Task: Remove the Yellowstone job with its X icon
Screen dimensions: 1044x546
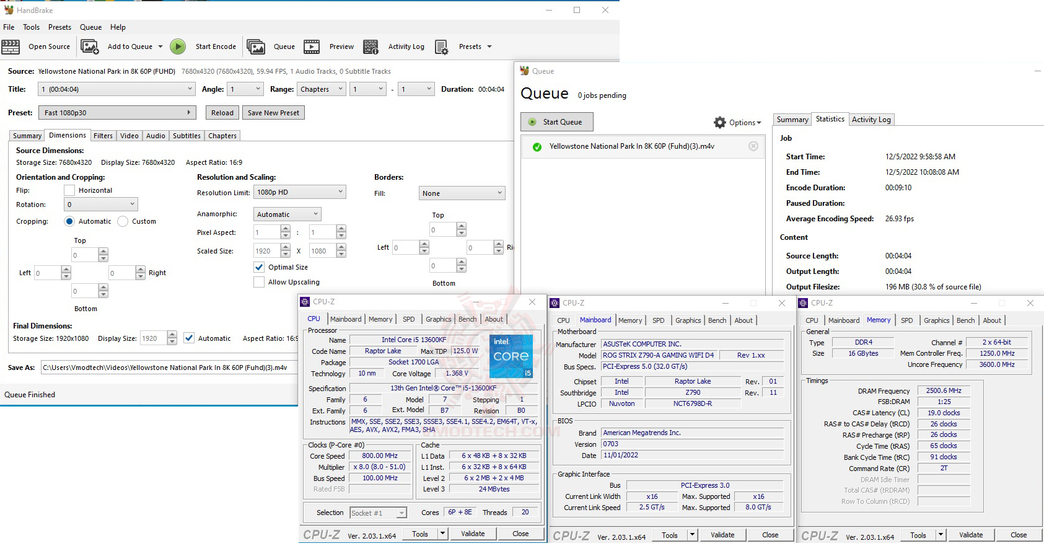Action: tap(753, 146)
